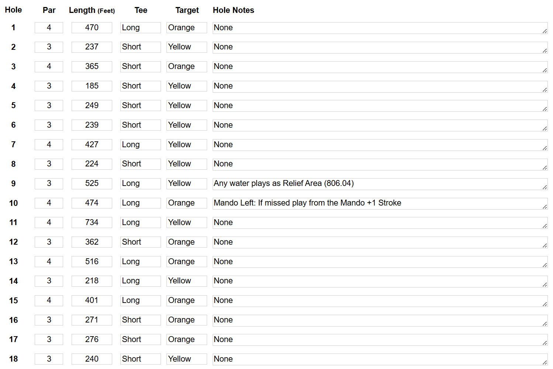Click the Target field for hole 12

(186, 242)
